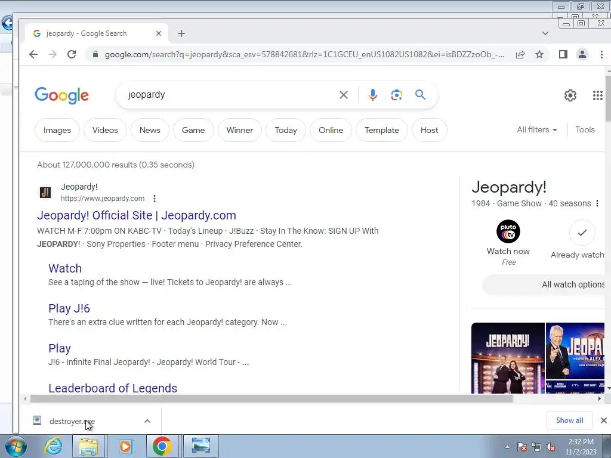611x458 pixels.
Task: Select the Template search chip
Action: 382,130
